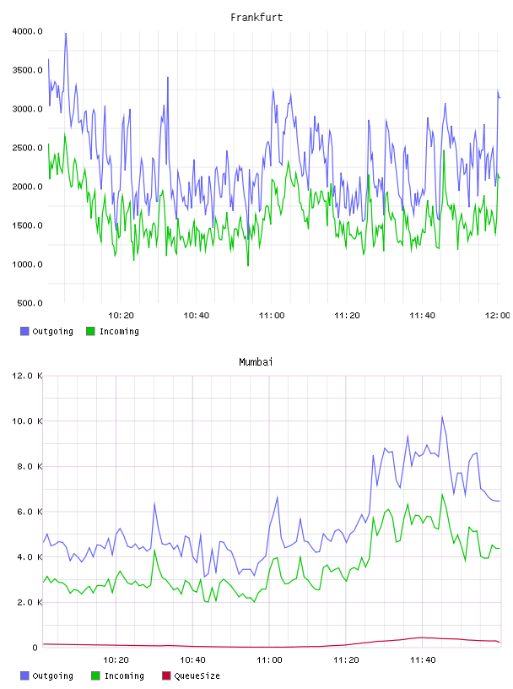Click the 10:20 time label on Frankfurt chart
This screenshot has height=689, width=513.
pos(121,316)
